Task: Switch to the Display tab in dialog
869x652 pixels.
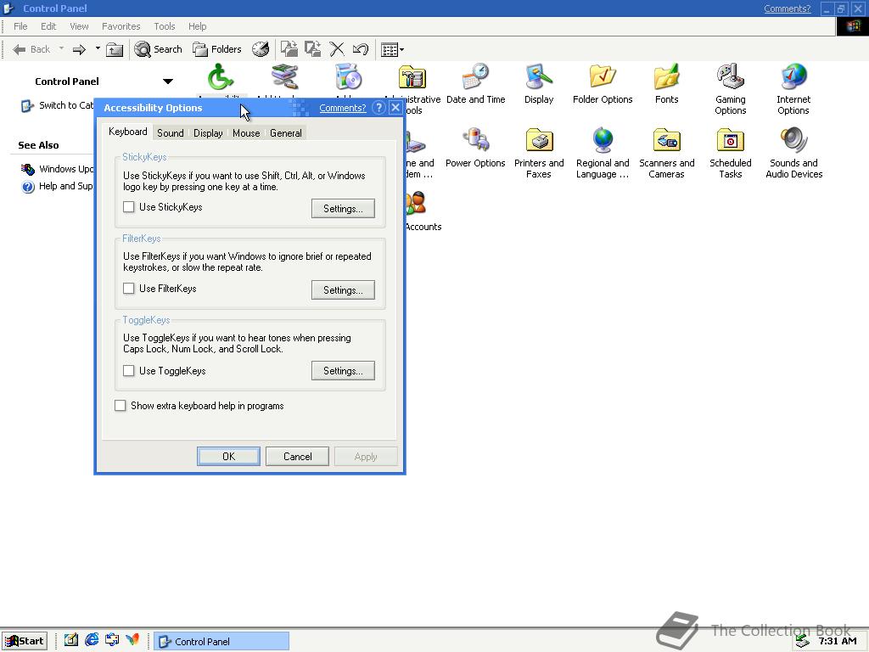Action: click(x=208, y=133)
